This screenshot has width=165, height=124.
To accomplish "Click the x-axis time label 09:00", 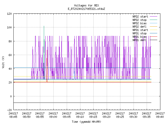I will pyautogui.click(x=53, y=117).
